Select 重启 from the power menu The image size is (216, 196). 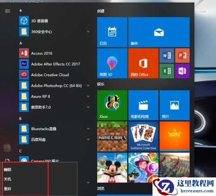[8, 189]
